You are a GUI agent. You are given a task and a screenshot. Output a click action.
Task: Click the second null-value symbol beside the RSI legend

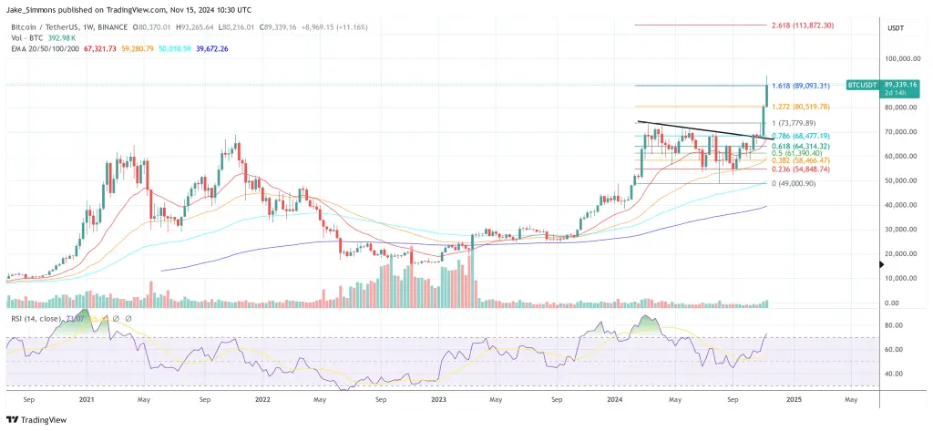[x=128, y=319]
